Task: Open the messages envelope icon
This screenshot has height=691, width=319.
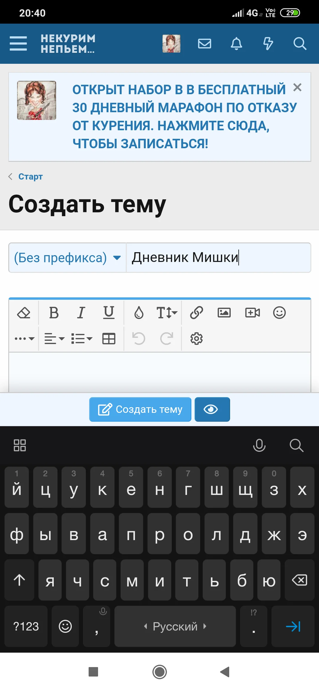Action: point(204,44)
